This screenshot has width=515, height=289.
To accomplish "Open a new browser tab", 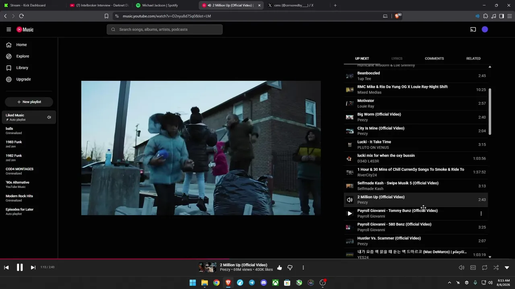I will click(x=335, y=5).
